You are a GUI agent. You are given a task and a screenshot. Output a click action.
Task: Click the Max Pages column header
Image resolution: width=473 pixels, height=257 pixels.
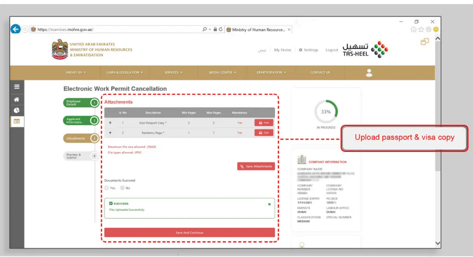click(x=213, y=112)
